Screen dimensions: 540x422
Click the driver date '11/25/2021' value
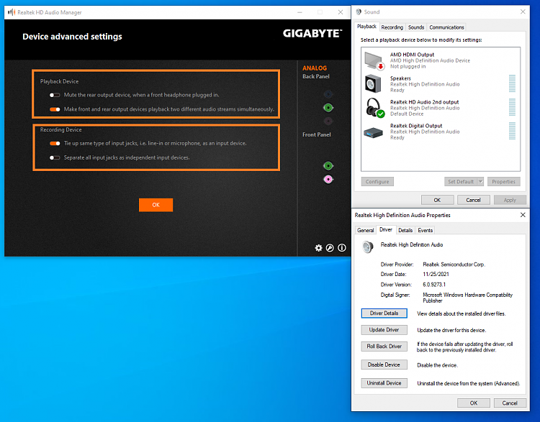(x=436, y=274)
